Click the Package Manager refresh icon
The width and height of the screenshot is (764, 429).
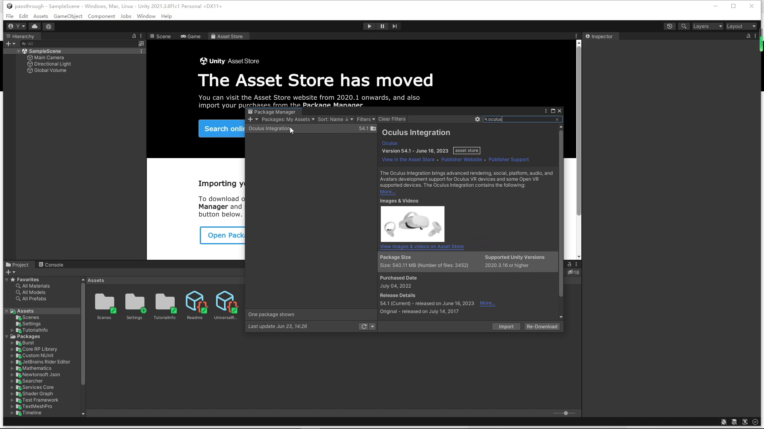(364, 327)
